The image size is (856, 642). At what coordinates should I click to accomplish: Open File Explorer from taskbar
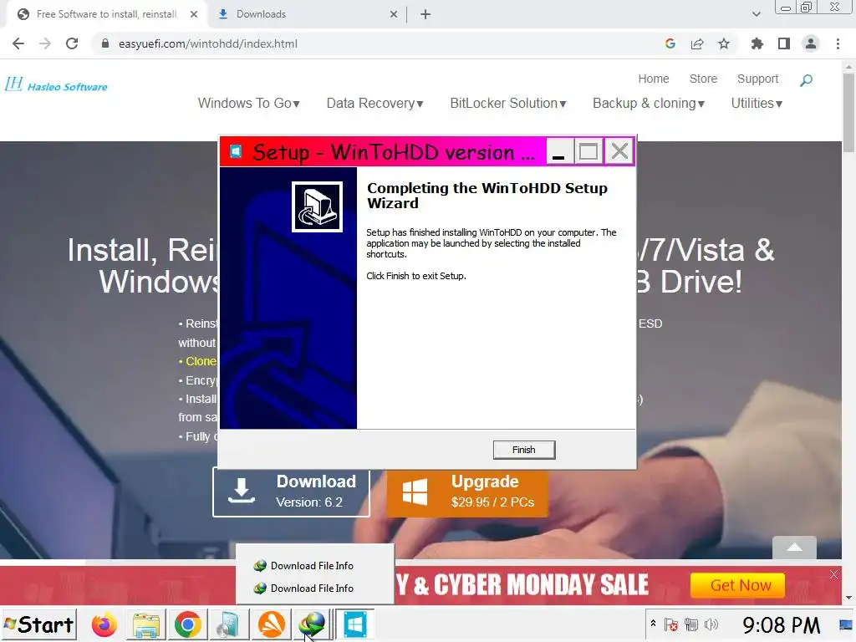tap(145, 624)
